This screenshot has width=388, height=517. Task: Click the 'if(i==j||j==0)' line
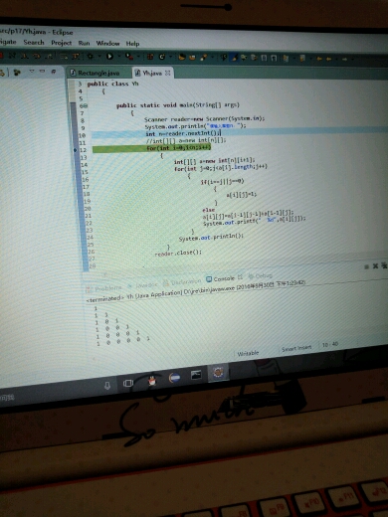[x=222, y=181]
